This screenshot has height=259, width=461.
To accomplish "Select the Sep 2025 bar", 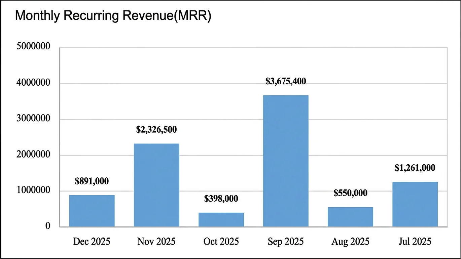I will point(286,161).
